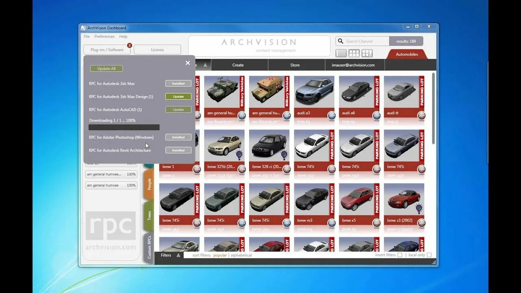The image size is (521, 293).
Task: Click the 3D+ badge on audi a3
Action: point(332,116)
